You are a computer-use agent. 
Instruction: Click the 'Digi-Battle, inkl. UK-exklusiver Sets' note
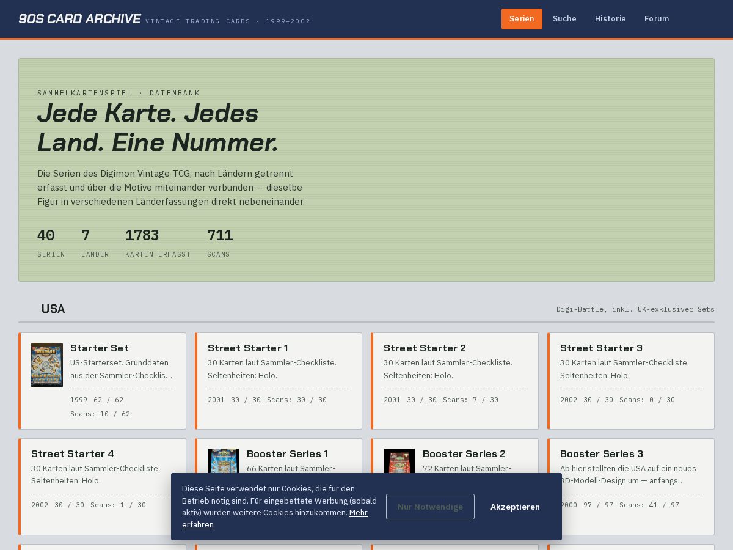pos(635,309)
